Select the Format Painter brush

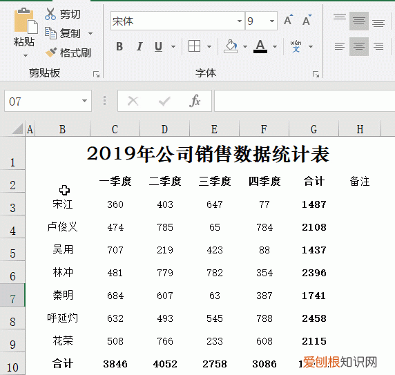pyautogui.click(x=51, y=52)
